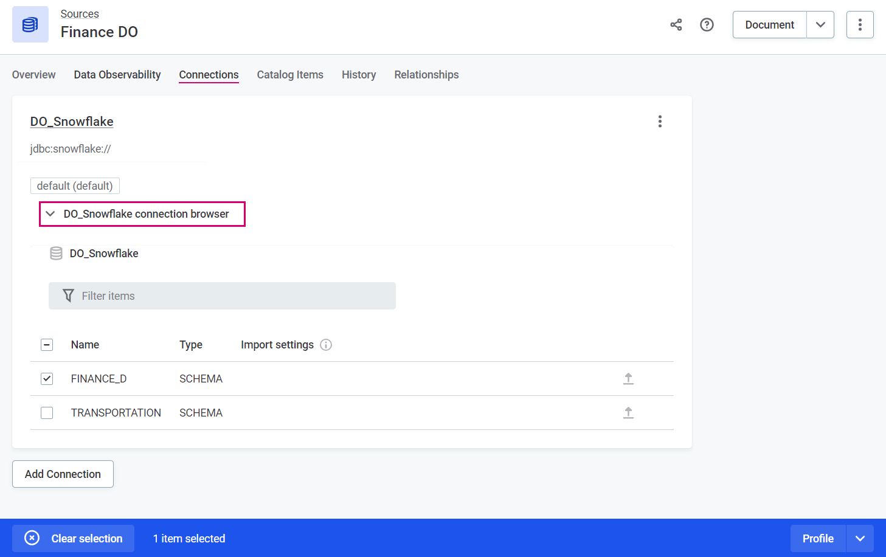886x557 pixels.
Task: Open the Profile dropdown arrow
Action: pos(859,539)
